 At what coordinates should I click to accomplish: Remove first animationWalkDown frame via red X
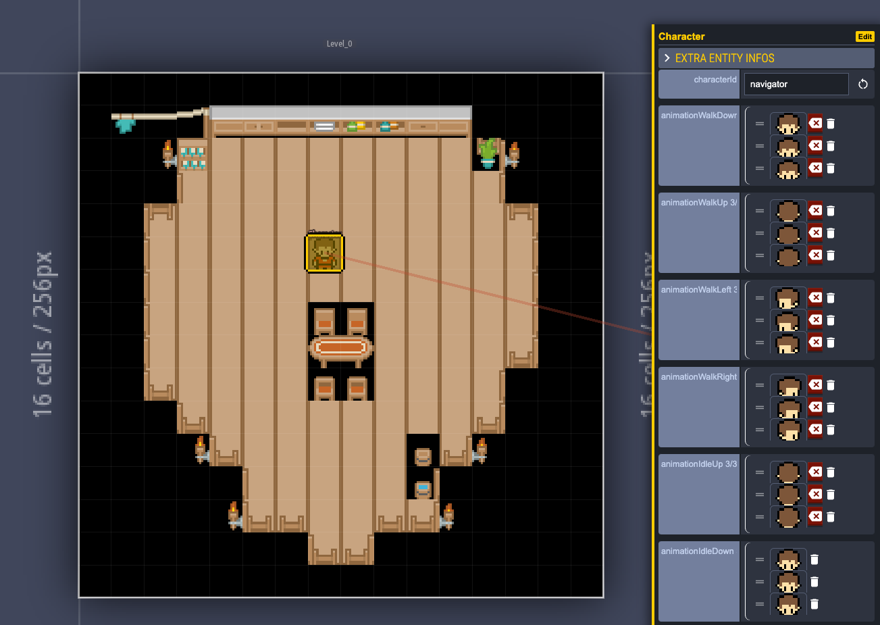coord(814,123)
